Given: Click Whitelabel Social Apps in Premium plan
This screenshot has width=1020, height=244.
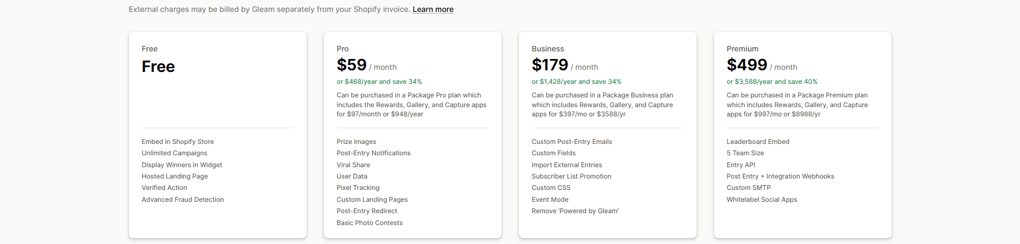Looking at the screenshot, I should [762, 200].
